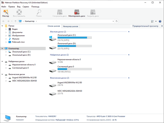Select Неразмеченная область 0 drive icon
The height and width of the screenshot is (123, 164).
coord(53,62)
